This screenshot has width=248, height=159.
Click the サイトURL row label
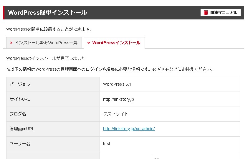[20, 99]
